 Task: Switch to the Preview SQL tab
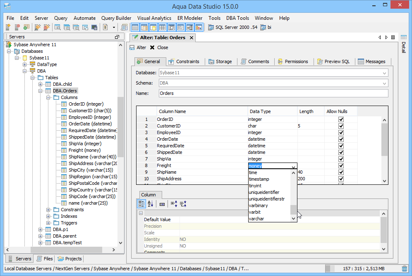(333, 61)
